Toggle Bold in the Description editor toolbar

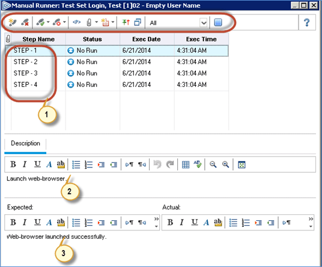pyautogui.click(x=13, y=164)
